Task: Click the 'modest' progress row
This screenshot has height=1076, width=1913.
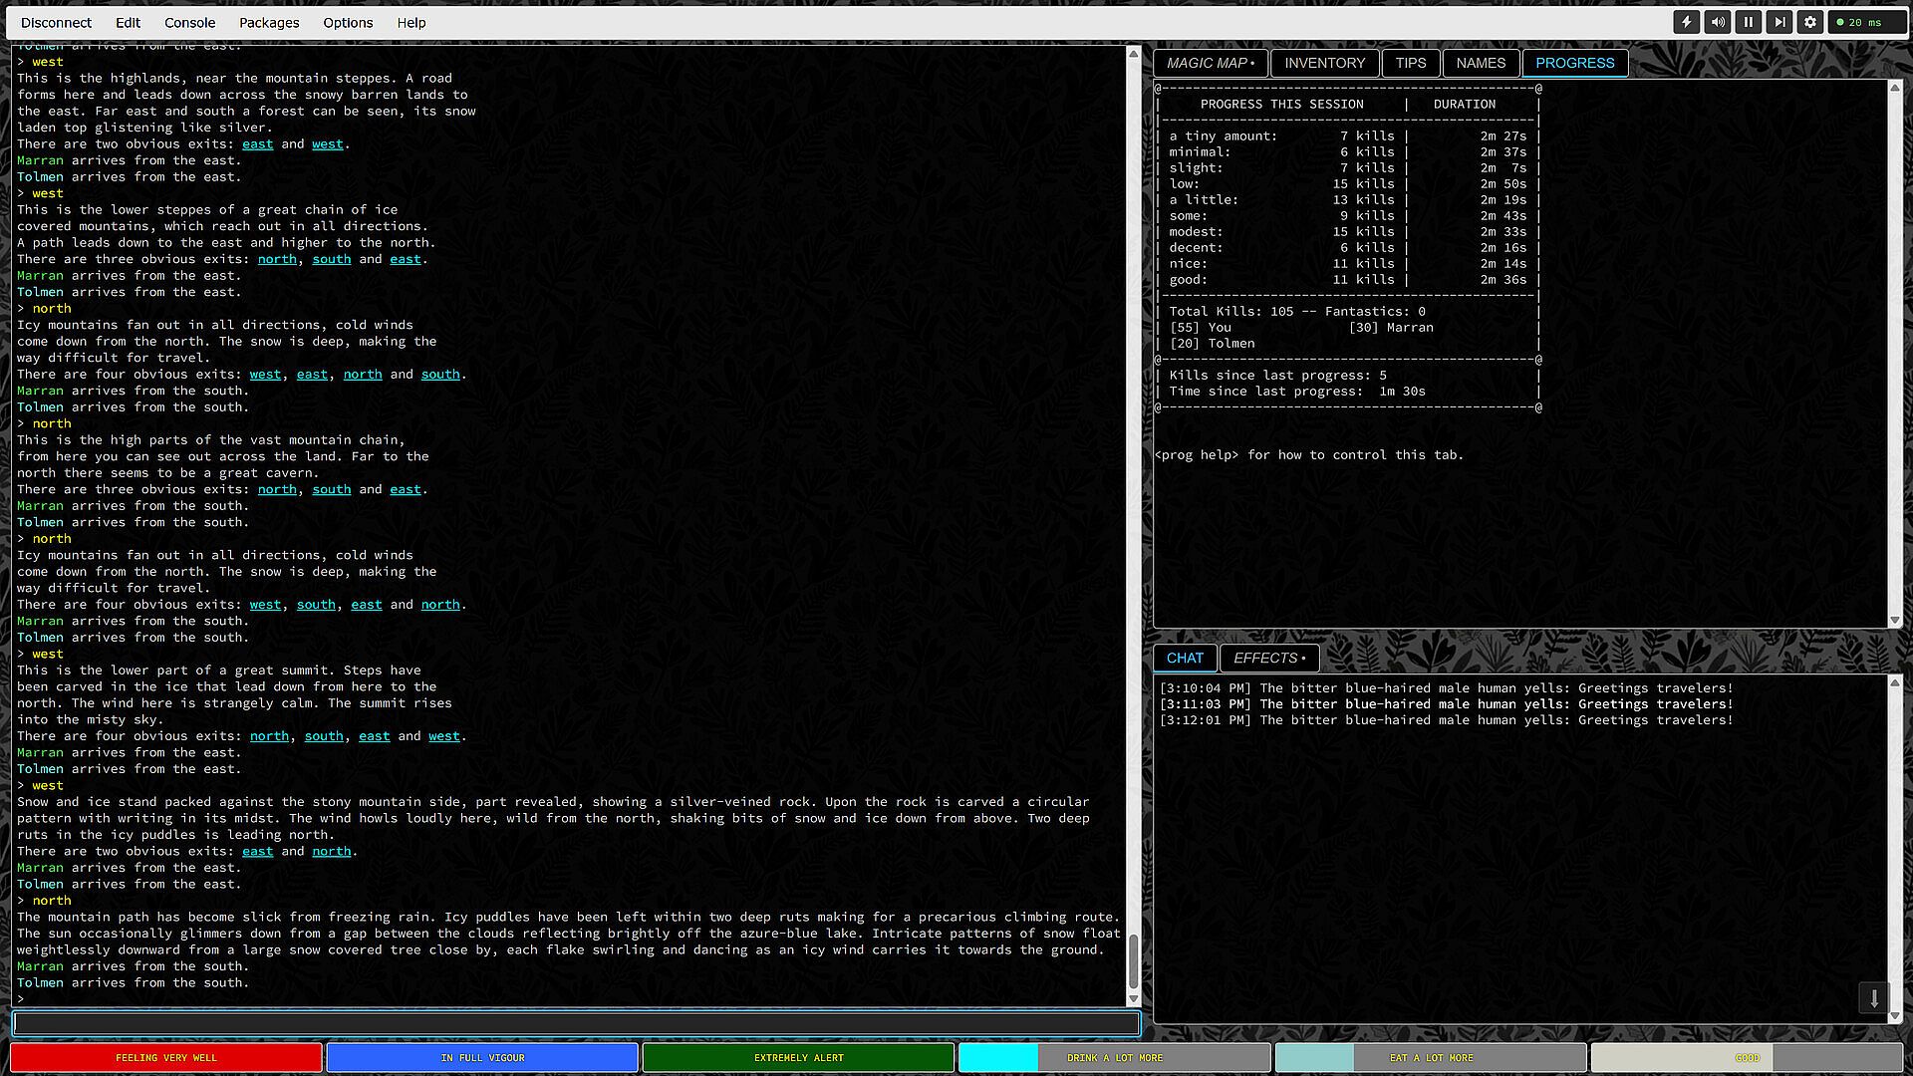Action: click(1348, 232)
